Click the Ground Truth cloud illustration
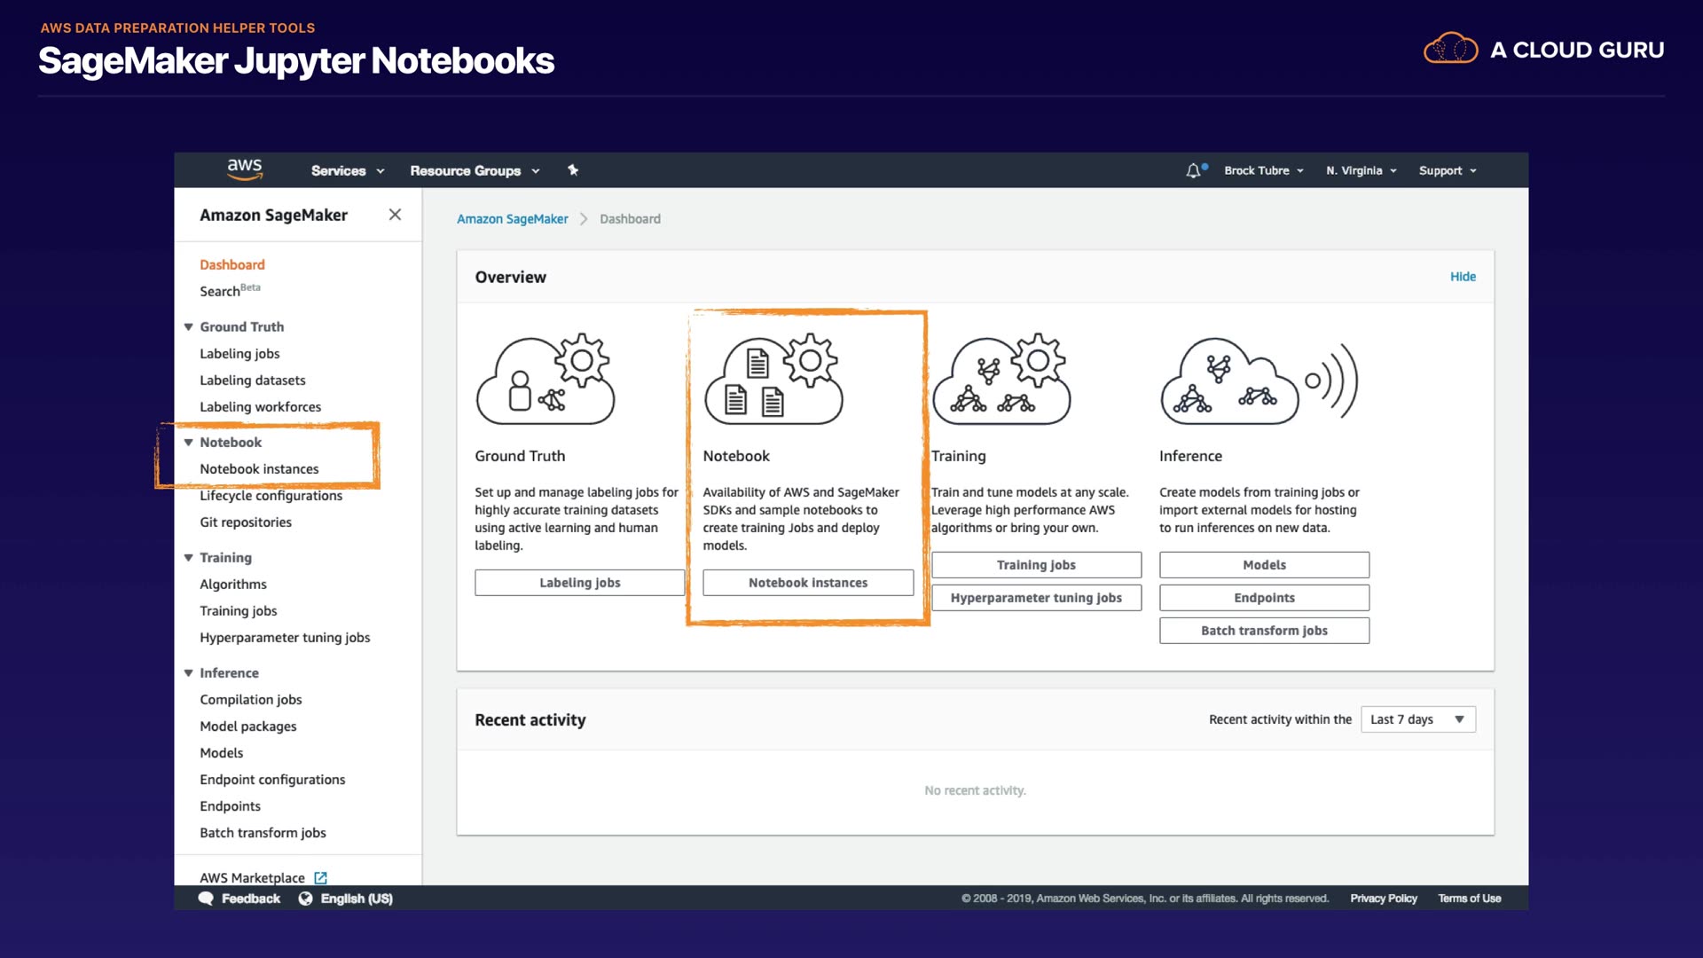 [x=545, y=380]
